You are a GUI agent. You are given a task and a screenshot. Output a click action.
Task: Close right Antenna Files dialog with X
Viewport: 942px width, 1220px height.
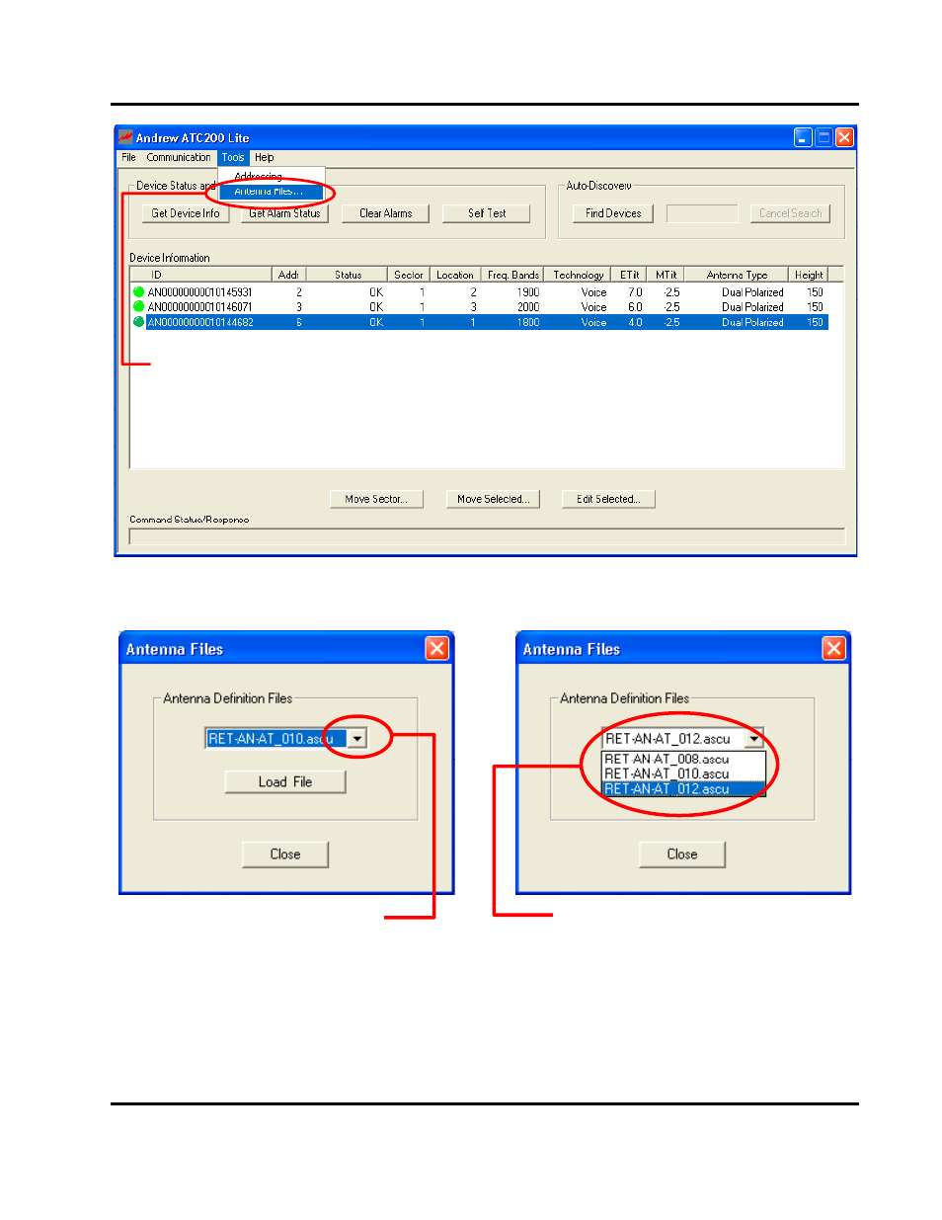834,648
